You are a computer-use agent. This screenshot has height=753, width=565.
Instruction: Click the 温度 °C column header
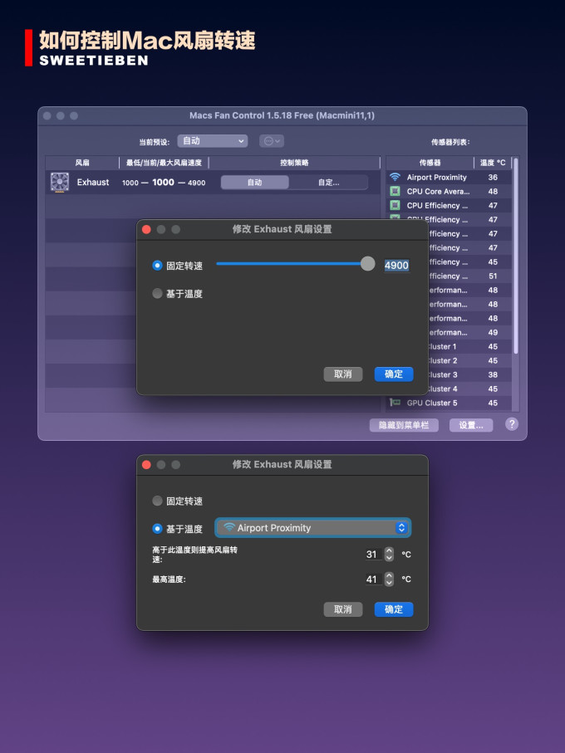pyautogui.click(x=493, y=163)
